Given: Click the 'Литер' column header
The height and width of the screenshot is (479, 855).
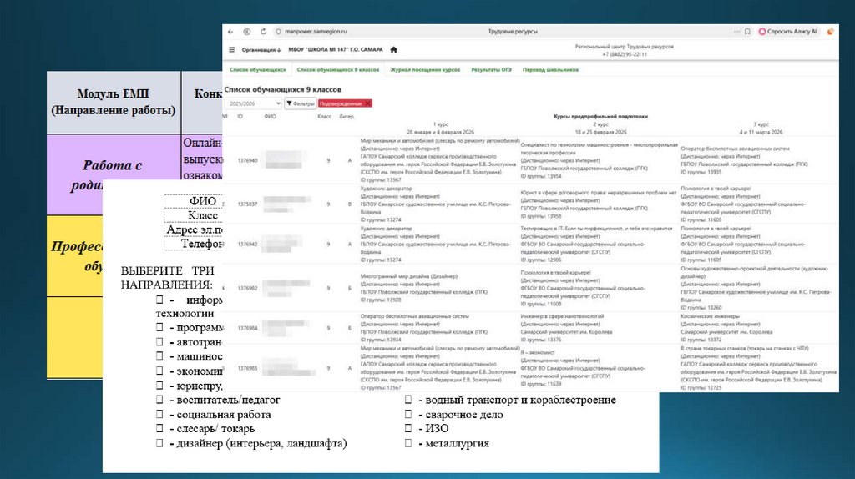Looking at the screenshot, I should tap(347, 117).
